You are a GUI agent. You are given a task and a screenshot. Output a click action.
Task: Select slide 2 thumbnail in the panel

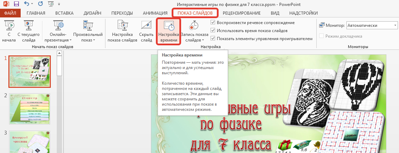(x=29, y=108)
